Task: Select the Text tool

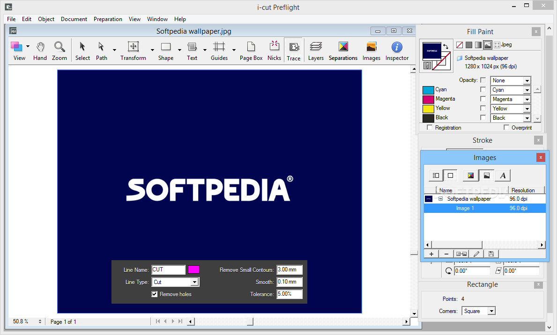Action: pos(192,51)
